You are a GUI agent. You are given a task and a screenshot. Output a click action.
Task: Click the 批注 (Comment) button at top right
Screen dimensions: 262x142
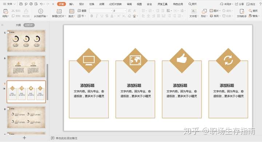[251, 4]
